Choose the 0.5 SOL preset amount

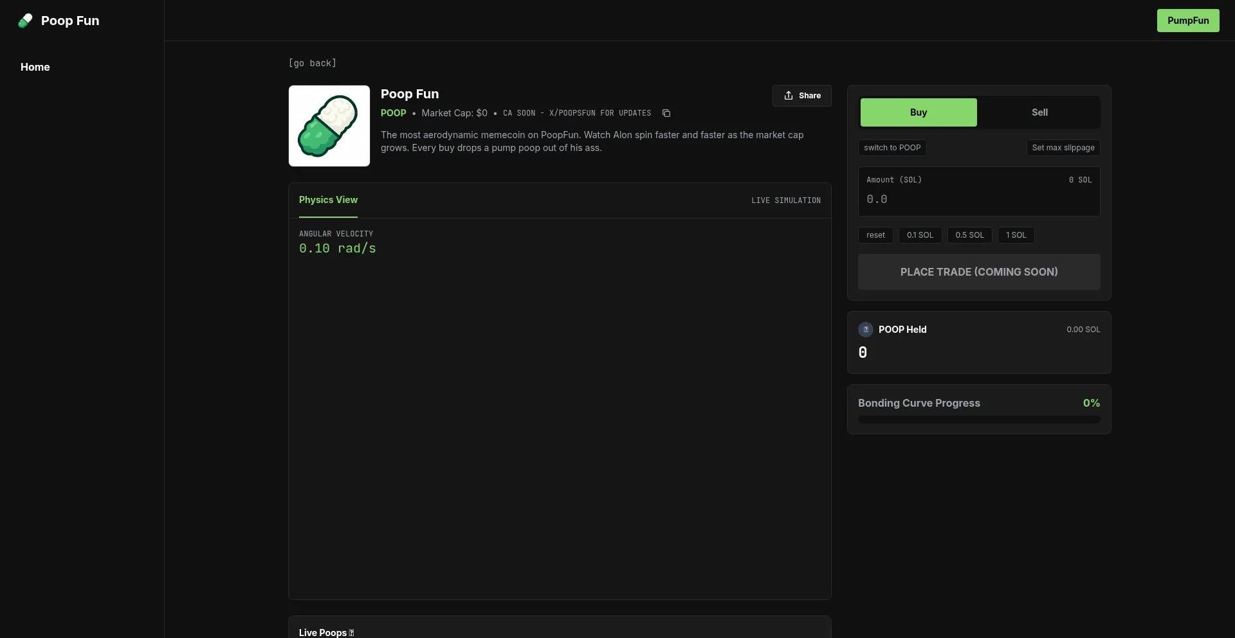(969, 235)
